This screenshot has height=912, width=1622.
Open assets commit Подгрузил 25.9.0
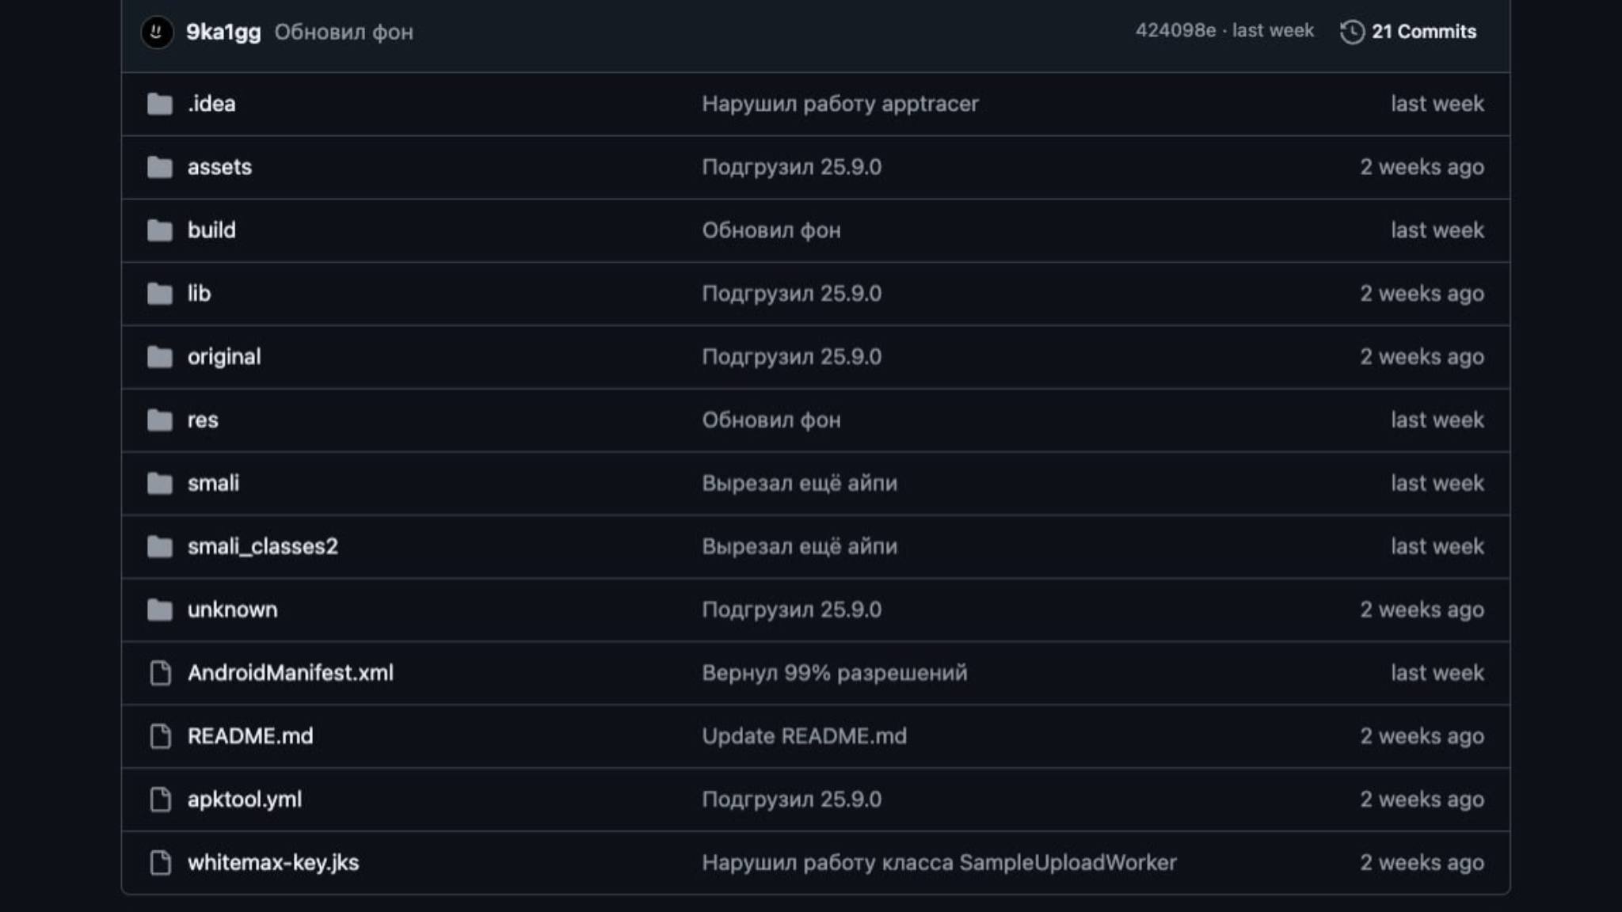pos(792,167)
